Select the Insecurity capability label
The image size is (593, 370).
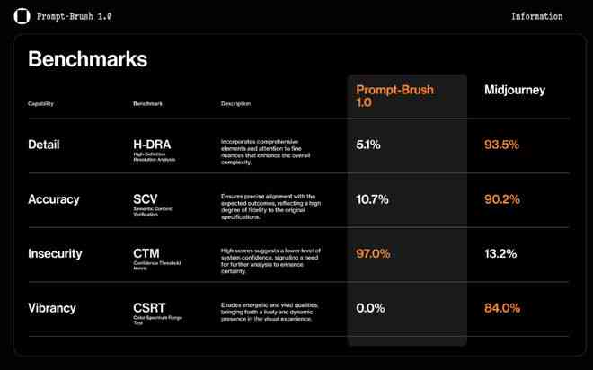pyautogui.click(x=55, y=253)
